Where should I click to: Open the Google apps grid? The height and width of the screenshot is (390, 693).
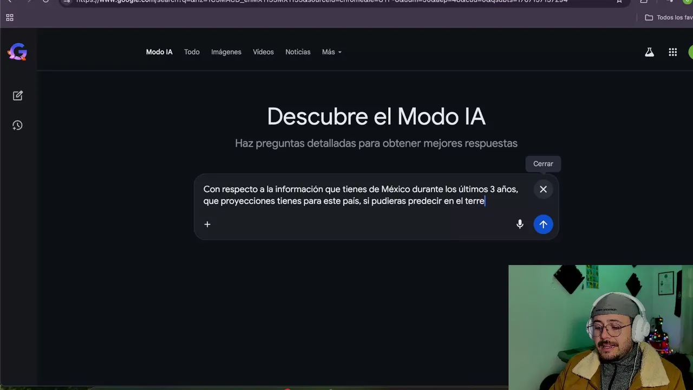[x=672, y=52]
